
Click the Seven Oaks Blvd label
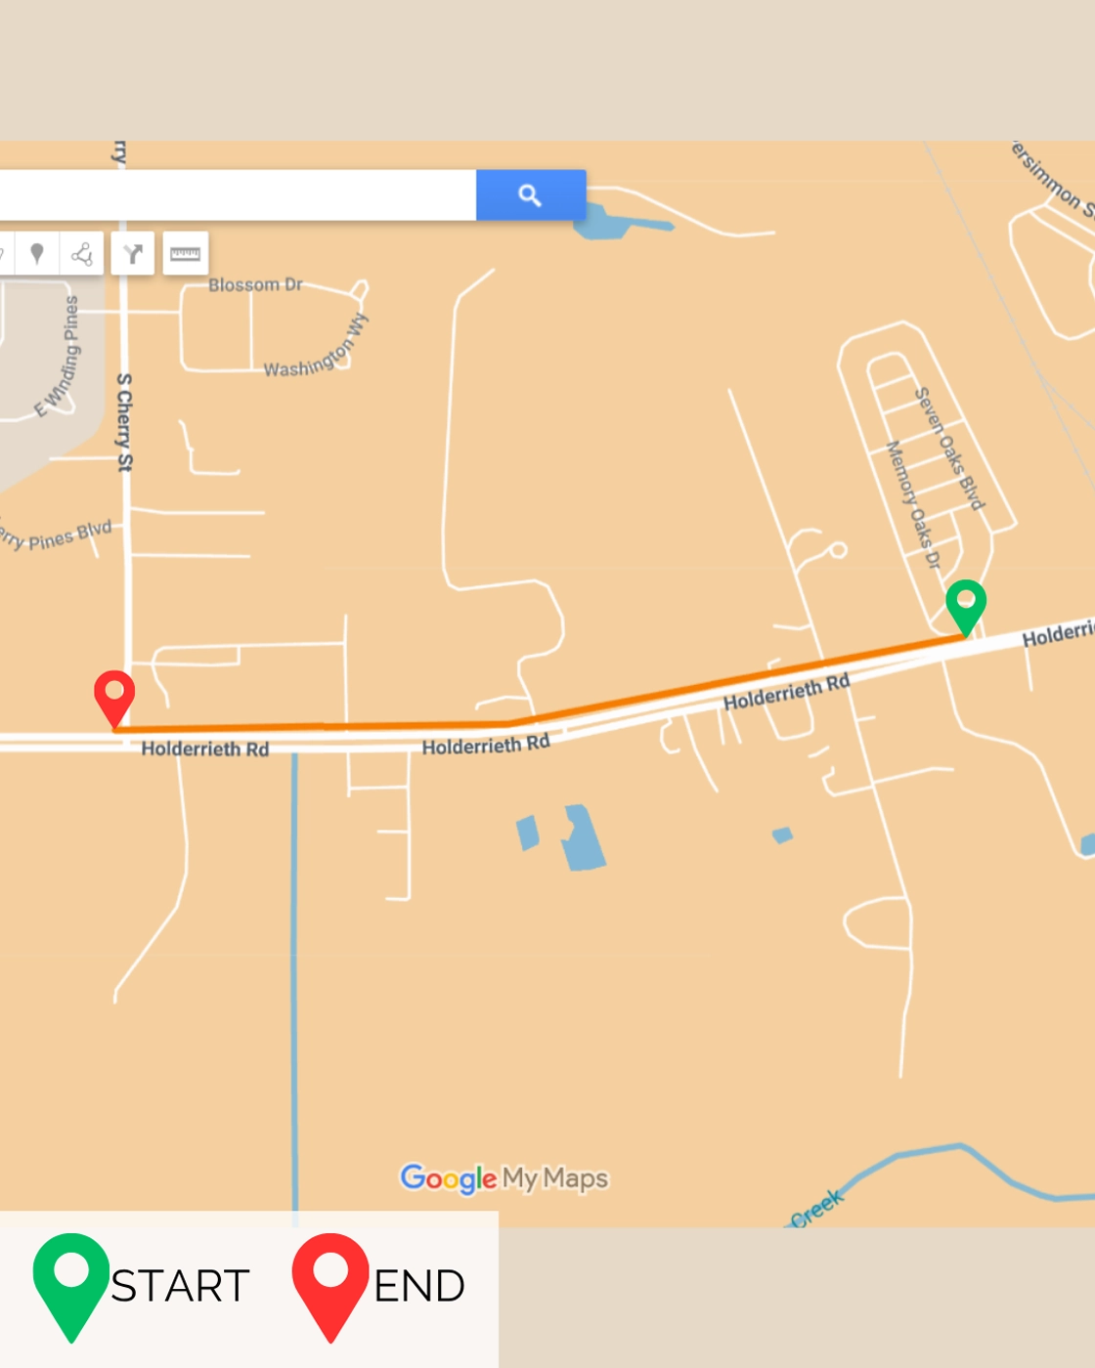tap(948, 449)
